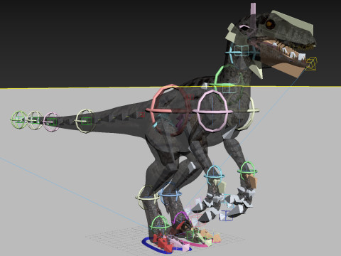Select the pale yellow ring at mid-tail
Viewport: 341px width, 256px height.
coord(85,121)
